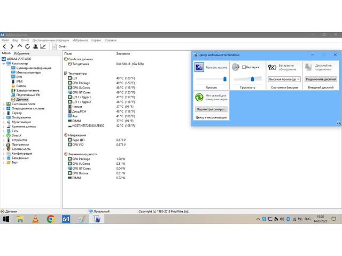Select the DirectX tree item
The image size is (342, 256).
[x=17, y=135]
